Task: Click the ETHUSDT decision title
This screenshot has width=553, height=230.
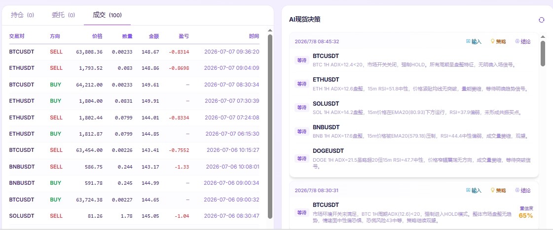Action: (x=326, y=80)
